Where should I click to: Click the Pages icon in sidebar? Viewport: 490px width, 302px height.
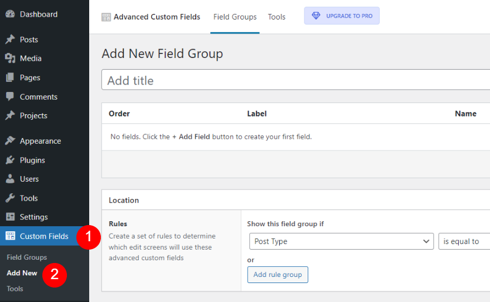tap(10, 77)
